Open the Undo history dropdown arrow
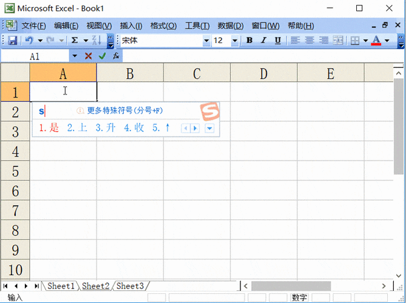 [x=40, y=41]
